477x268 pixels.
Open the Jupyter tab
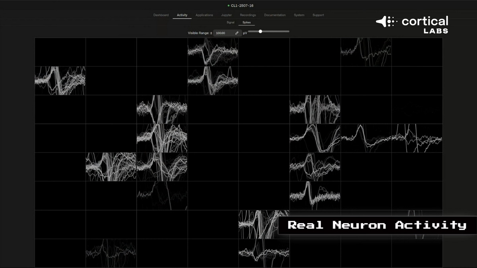[227, 15]
